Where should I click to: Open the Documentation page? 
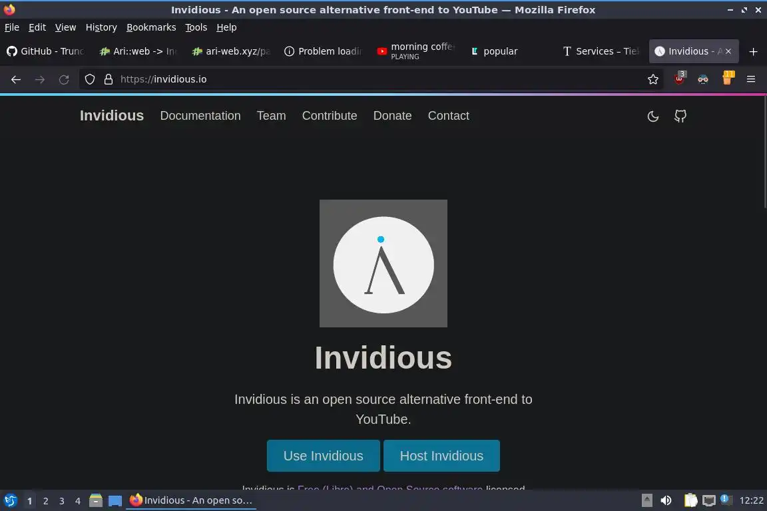click(200, 116)
